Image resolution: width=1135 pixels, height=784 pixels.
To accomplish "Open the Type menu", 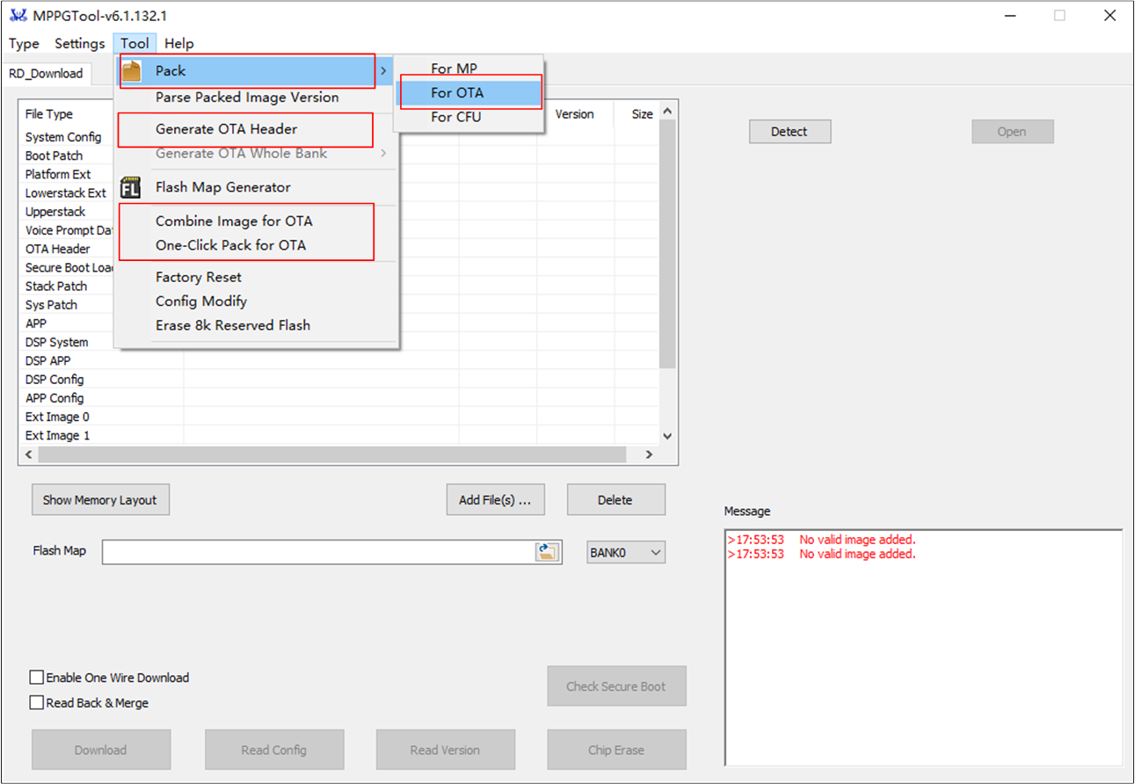I will coord(24,43).
